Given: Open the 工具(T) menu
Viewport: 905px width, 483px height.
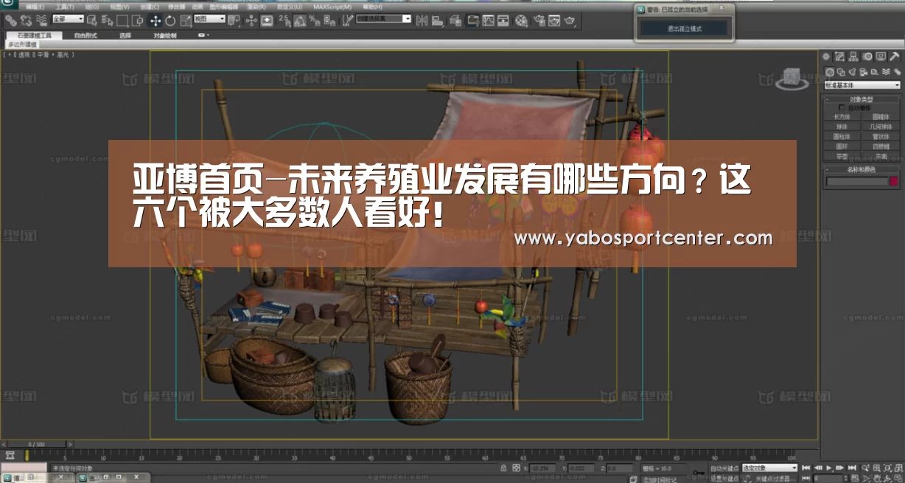Looking at the screenshot, I should [65, 7].
